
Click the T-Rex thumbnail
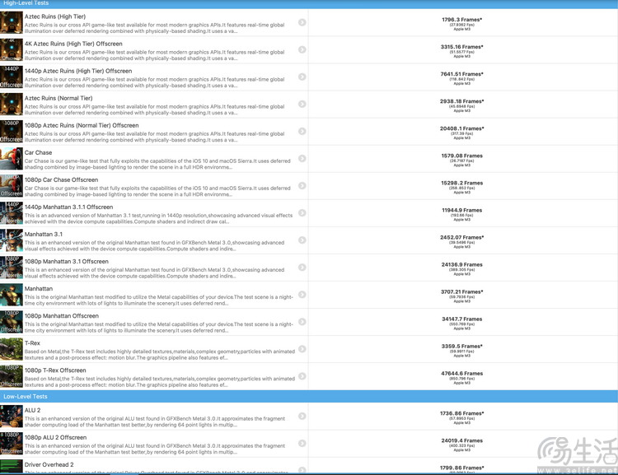(12, 349)
